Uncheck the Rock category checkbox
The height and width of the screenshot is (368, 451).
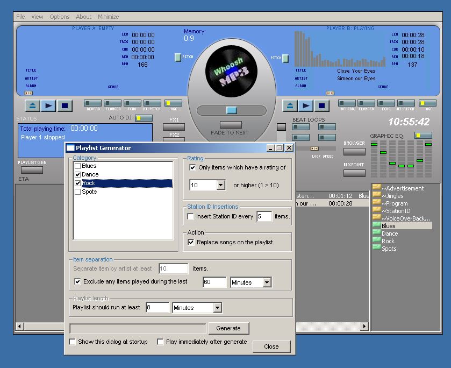tap(77, 183)
